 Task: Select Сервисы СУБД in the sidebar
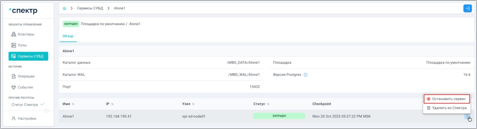point(28,56)
